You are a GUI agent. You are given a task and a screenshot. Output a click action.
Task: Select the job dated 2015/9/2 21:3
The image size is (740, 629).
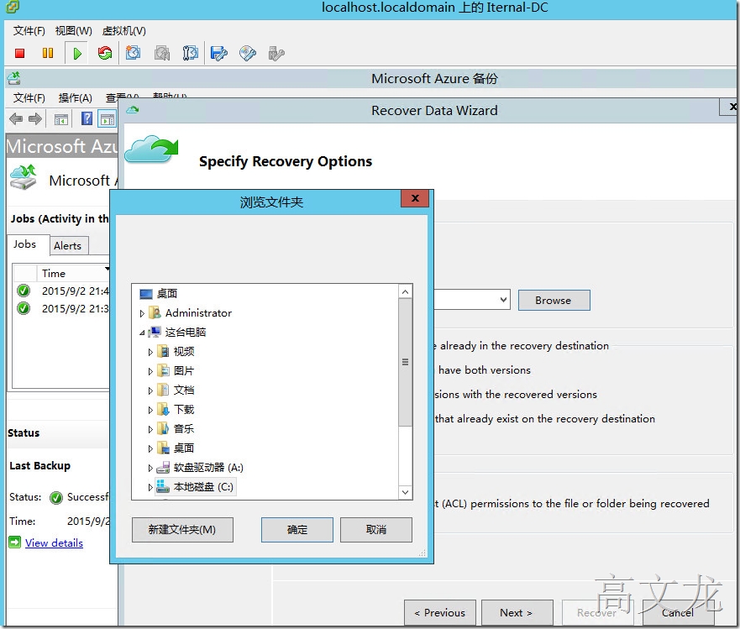[x=62, y=308]
